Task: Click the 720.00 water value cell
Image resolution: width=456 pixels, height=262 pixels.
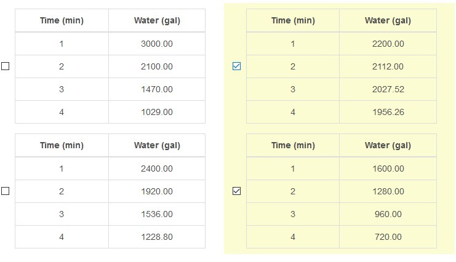Action: pyautogui.click(x=388, y=237)
